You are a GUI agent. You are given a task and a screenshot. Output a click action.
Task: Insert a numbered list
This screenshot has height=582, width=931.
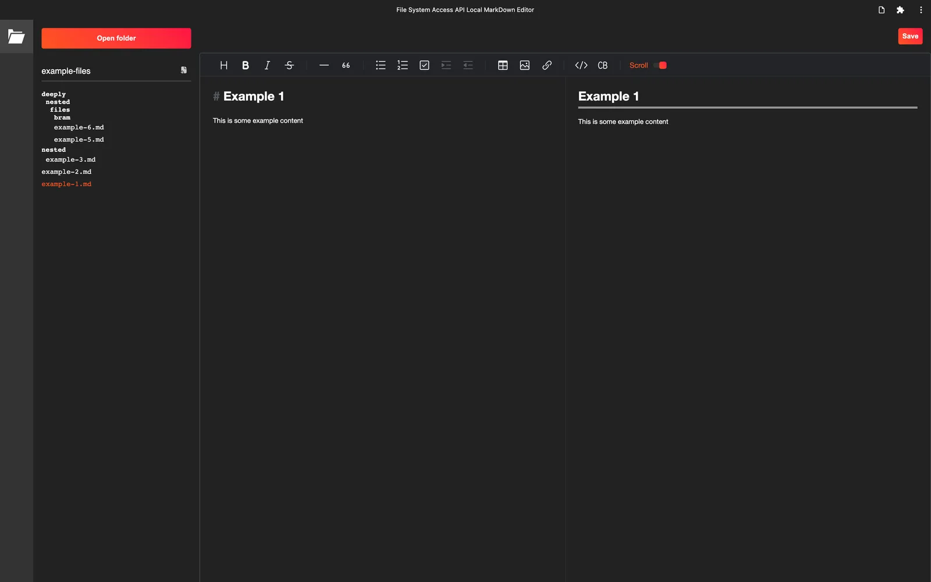(402, 65)
